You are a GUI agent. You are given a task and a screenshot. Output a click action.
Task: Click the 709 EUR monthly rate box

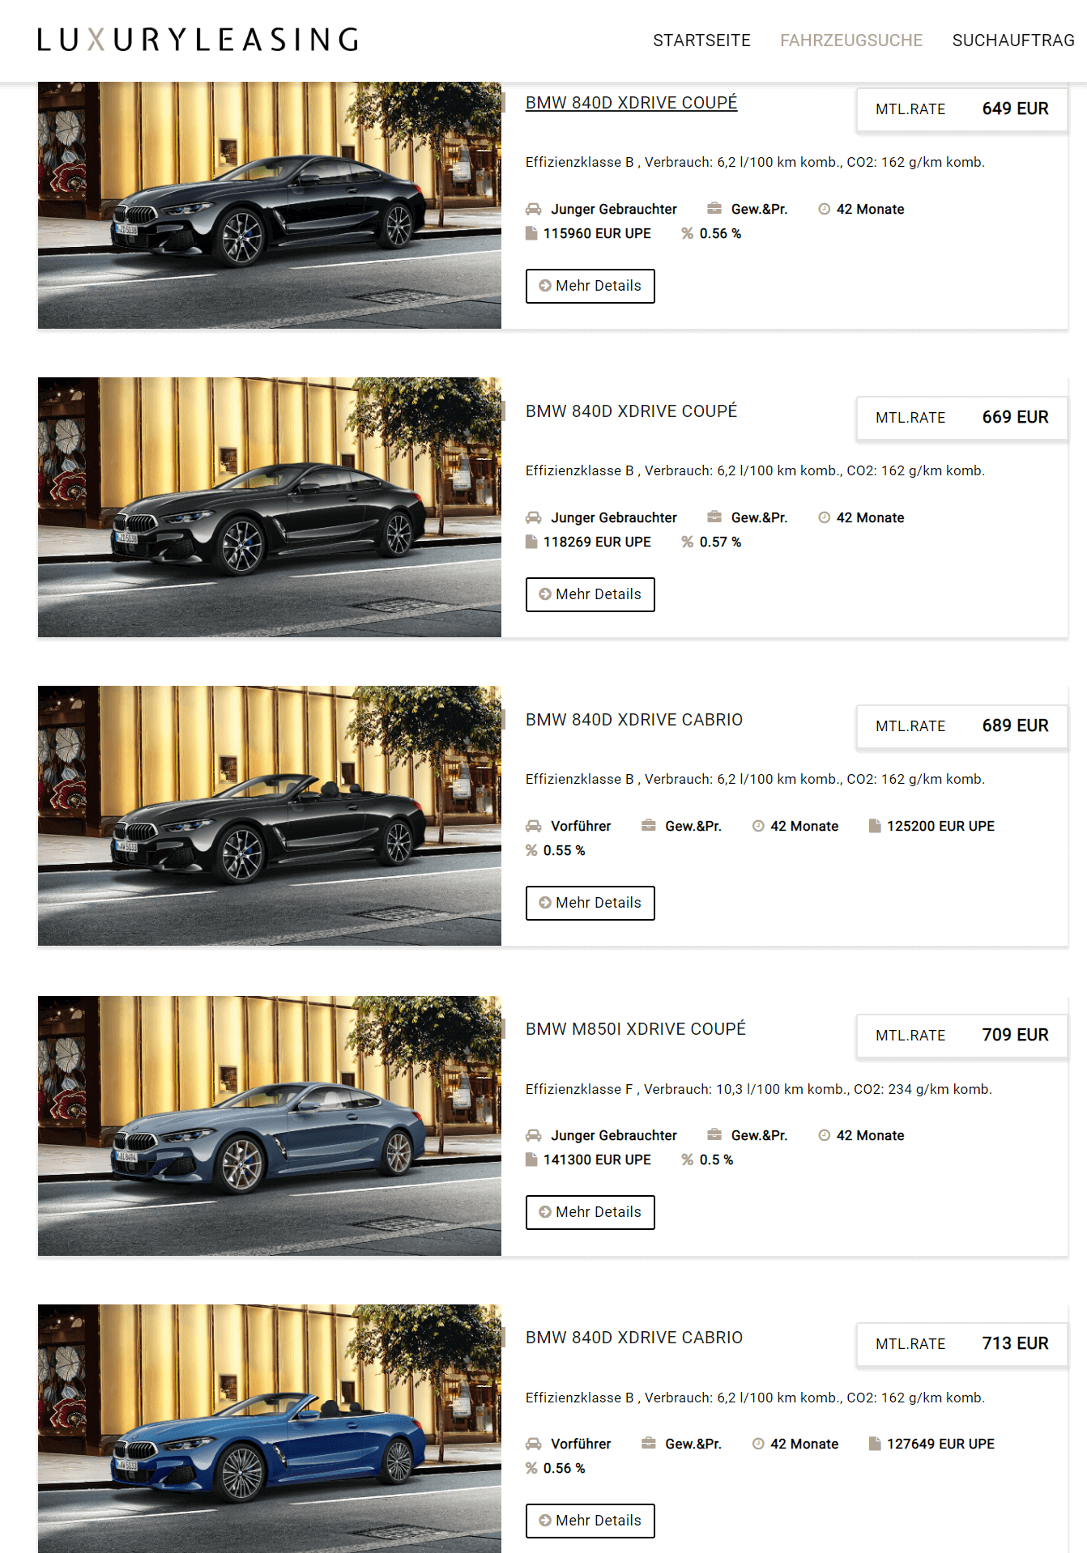click(961, 1036)
